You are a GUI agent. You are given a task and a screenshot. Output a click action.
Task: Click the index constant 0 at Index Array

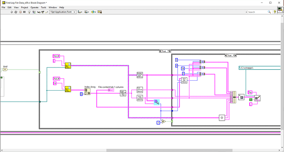click(81, 94)
